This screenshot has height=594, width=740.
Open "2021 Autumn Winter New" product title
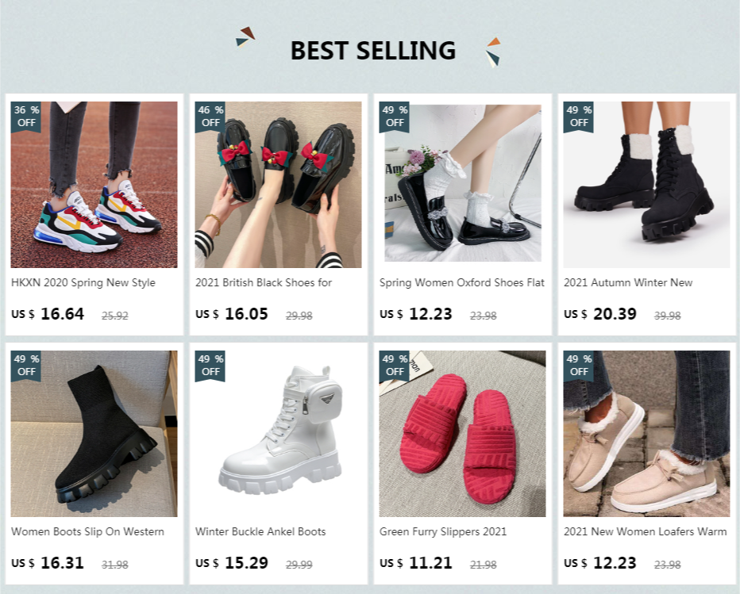coord(628,282)
